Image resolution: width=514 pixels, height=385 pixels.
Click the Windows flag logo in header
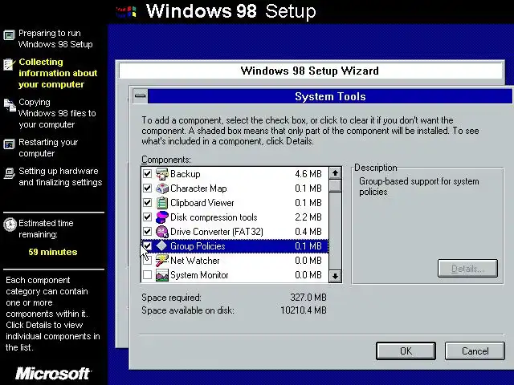[126, 12]
